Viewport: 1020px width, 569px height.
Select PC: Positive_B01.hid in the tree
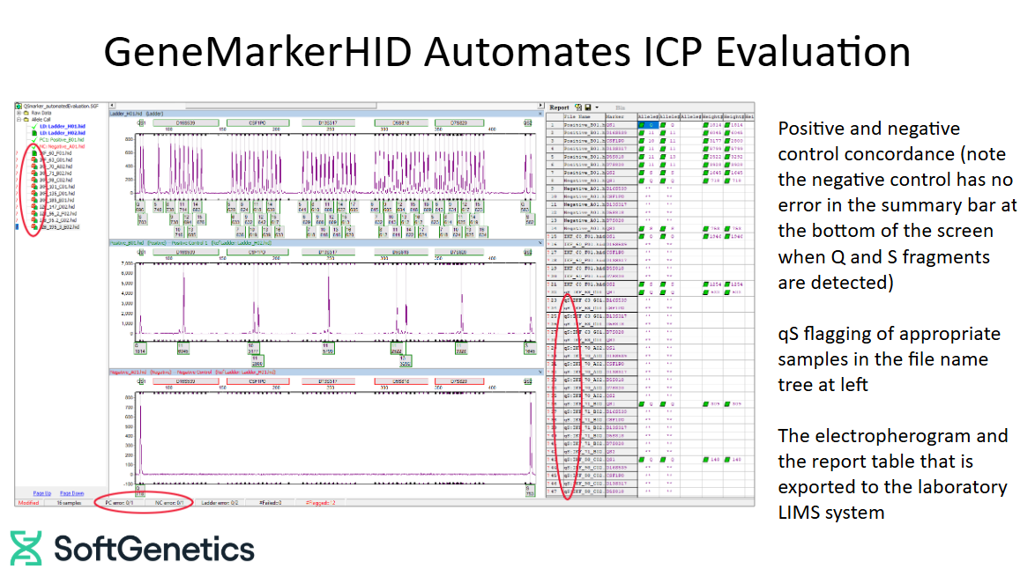click(62, 140)
